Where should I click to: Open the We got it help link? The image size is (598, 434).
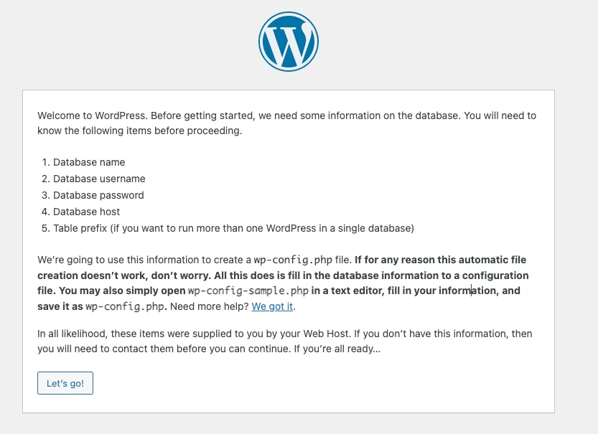272,306
